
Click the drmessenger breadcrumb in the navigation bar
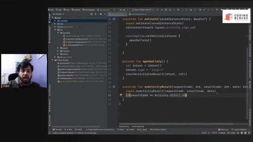89,10
